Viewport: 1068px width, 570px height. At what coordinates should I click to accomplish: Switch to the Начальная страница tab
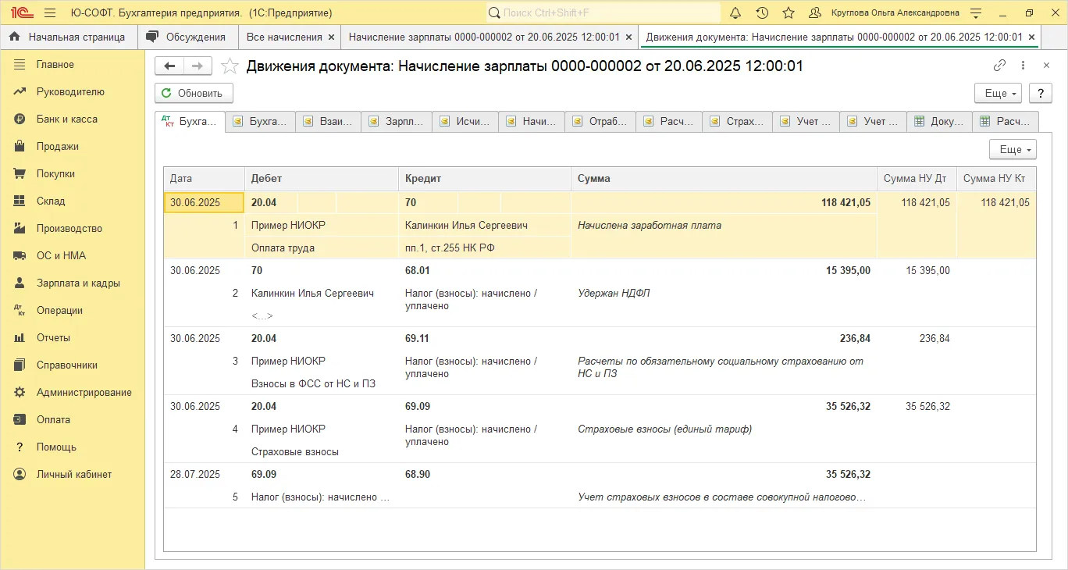pos(69,37)
